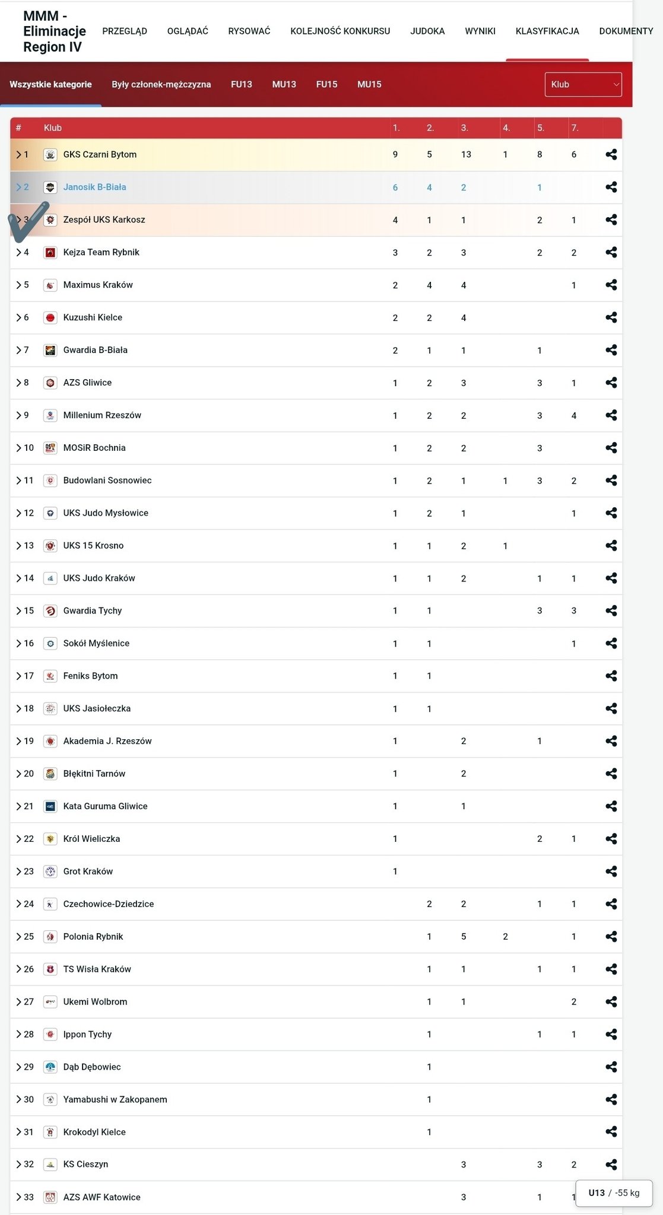Share Millenium Rzeszów results
663x1215 pixels.
click(x=611, y=415)
